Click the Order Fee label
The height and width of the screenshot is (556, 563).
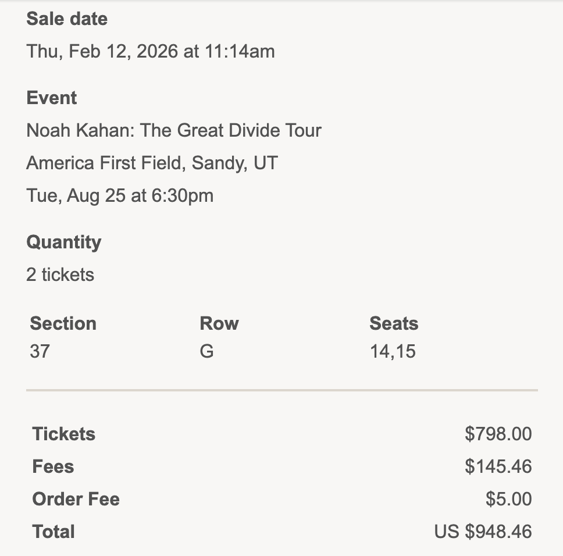pos(76,499)
